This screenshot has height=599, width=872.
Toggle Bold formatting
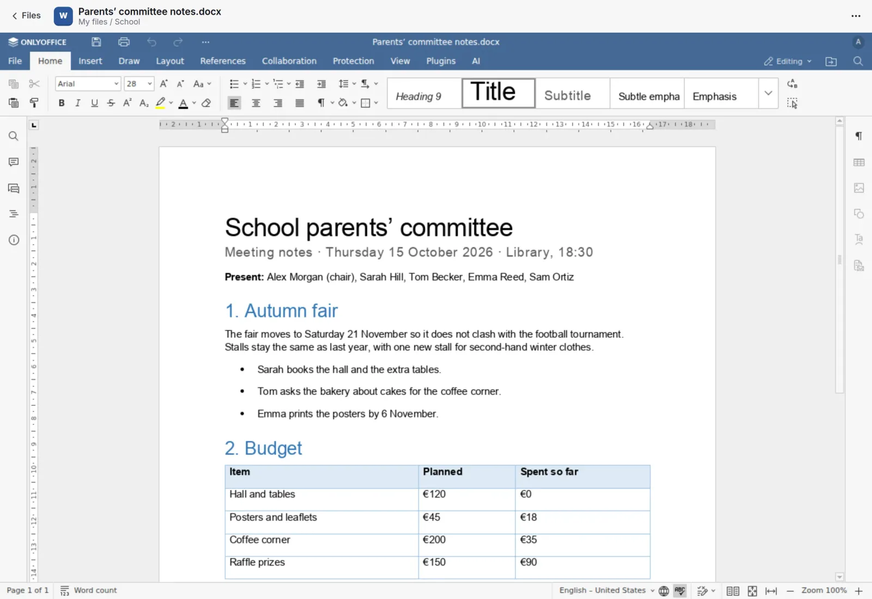coord(62,103)
